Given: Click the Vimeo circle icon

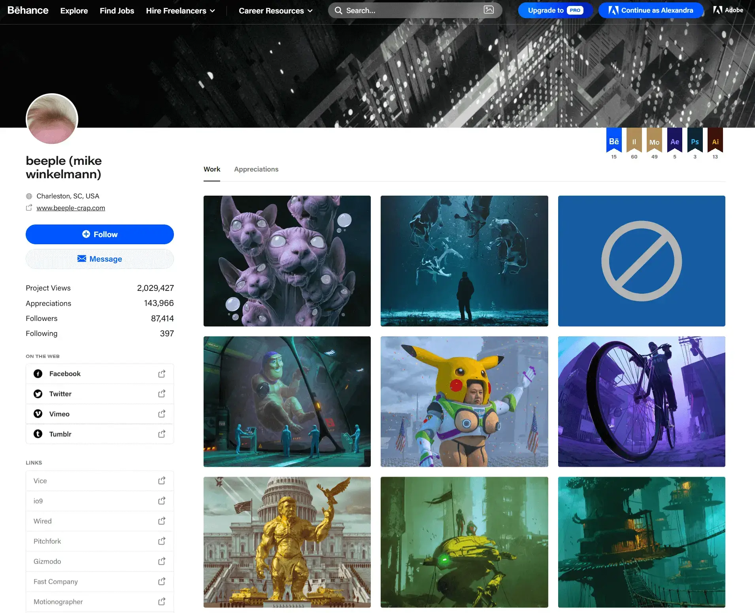Looking at the screenshot, I should click(38, 414).
